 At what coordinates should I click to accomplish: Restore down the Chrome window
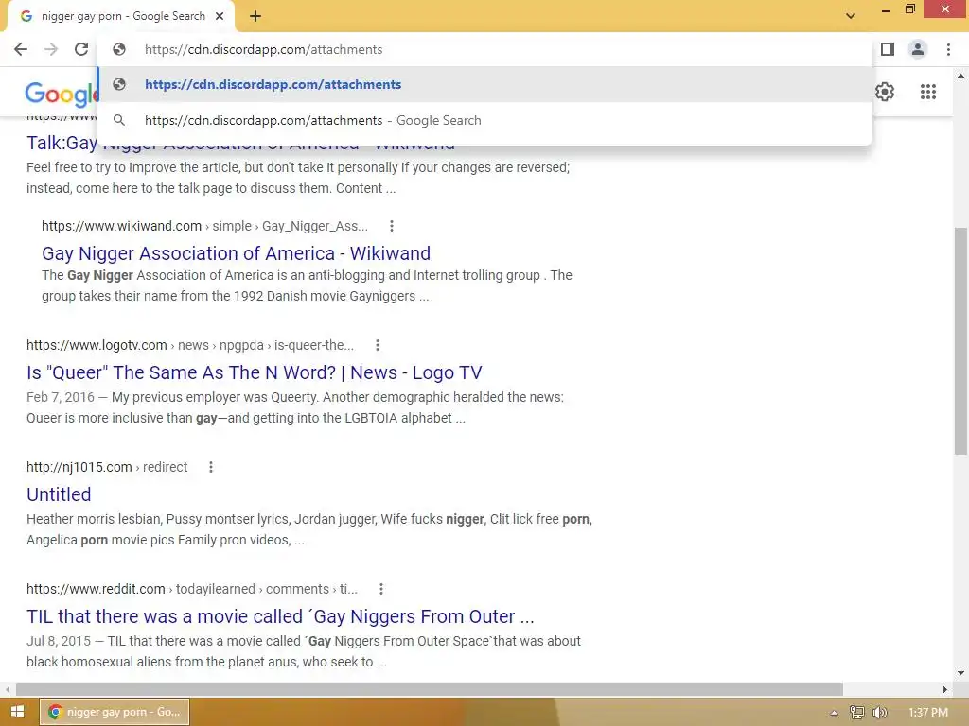[910, 9]
